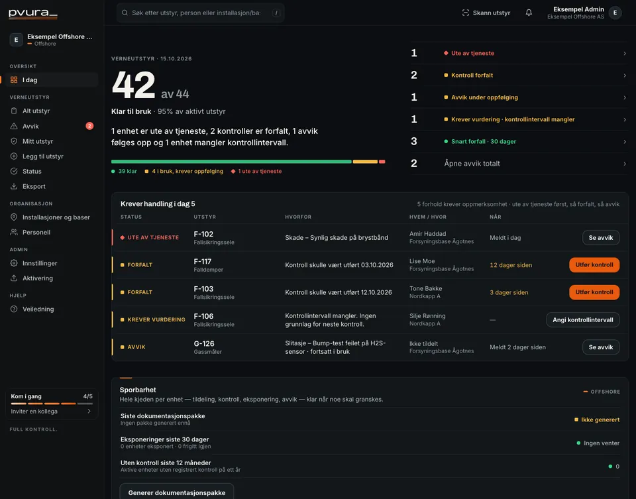Screen dimensions: 636x499
Task: Click the Veiledning help icon
Action: 14,309
